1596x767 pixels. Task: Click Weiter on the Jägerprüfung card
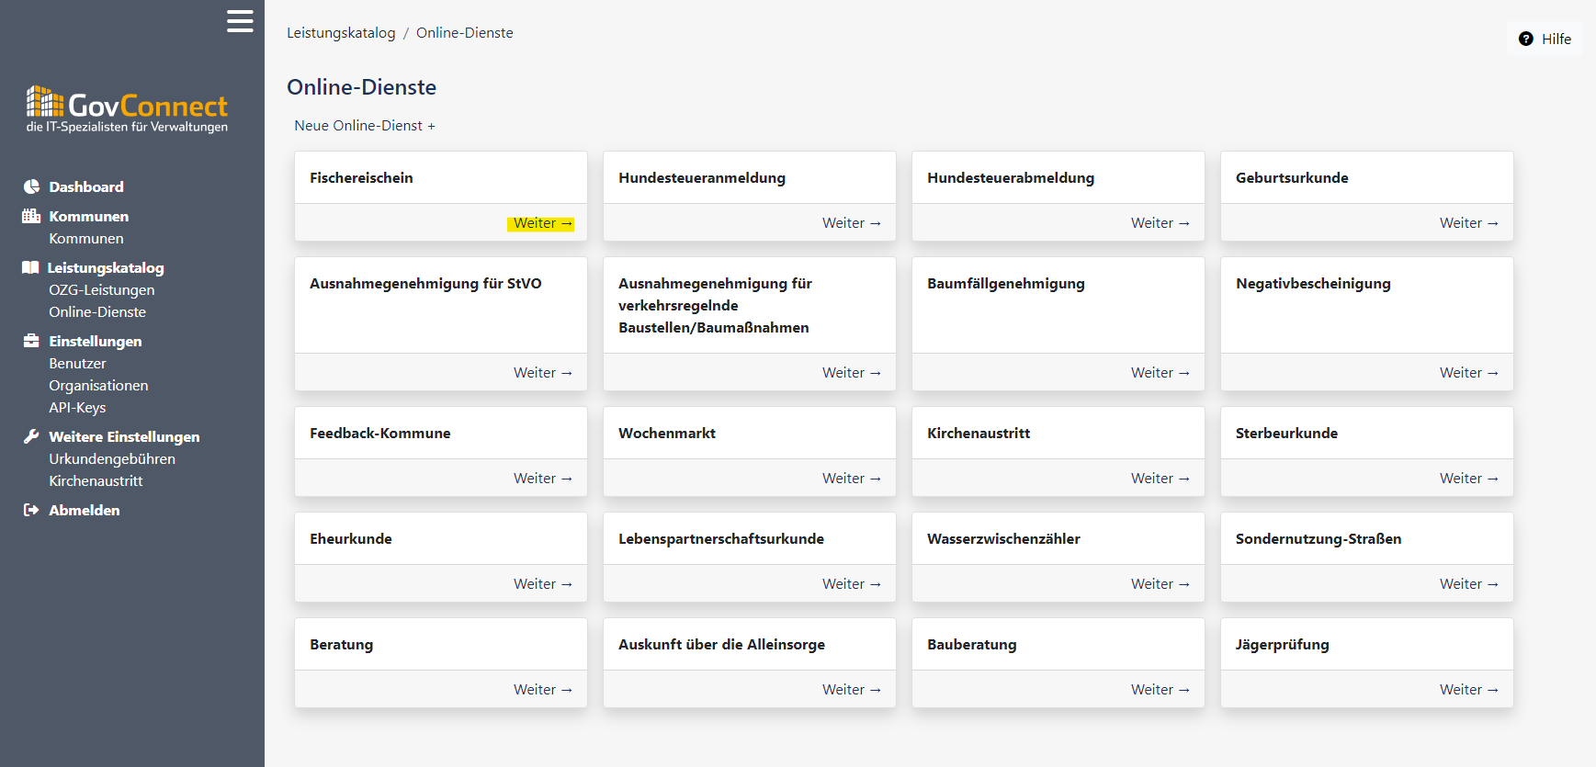click(x=1469, y=690)
